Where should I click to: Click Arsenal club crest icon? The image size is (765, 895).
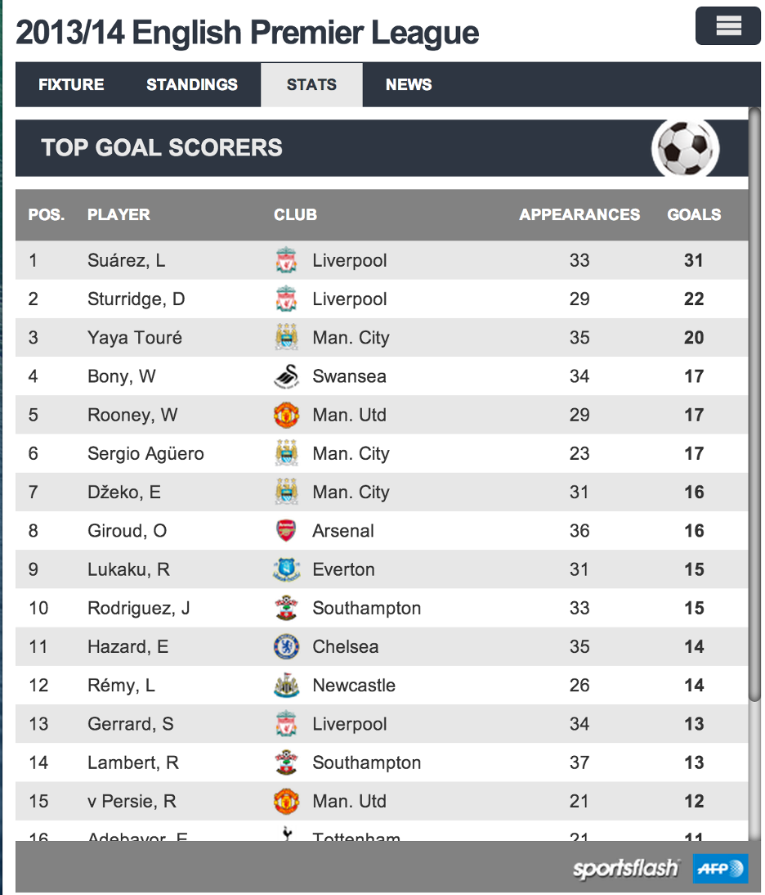click(x=286, y=531)
